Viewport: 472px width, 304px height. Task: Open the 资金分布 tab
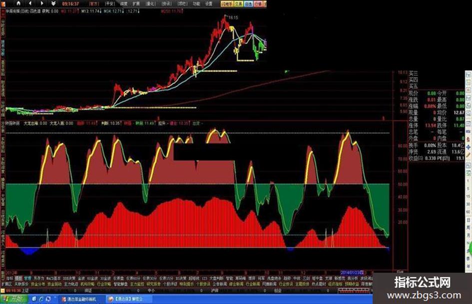coord(38,284)
